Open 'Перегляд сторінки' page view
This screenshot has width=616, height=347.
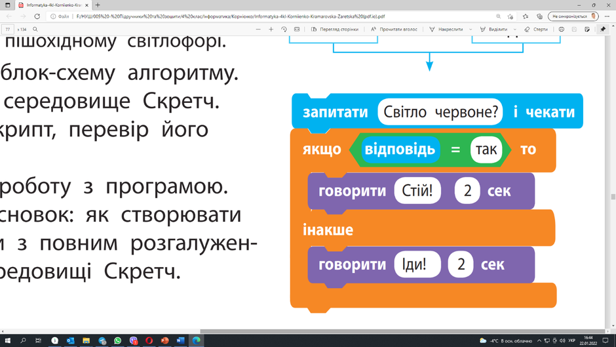[x=335, y=30]
